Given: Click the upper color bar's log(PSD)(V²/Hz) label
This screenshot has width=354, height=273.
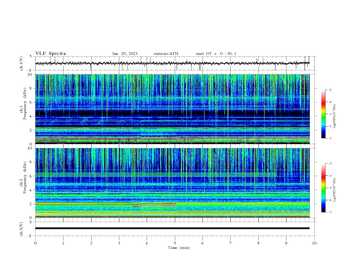Looking at the screenshot, I should click(335, 116).
